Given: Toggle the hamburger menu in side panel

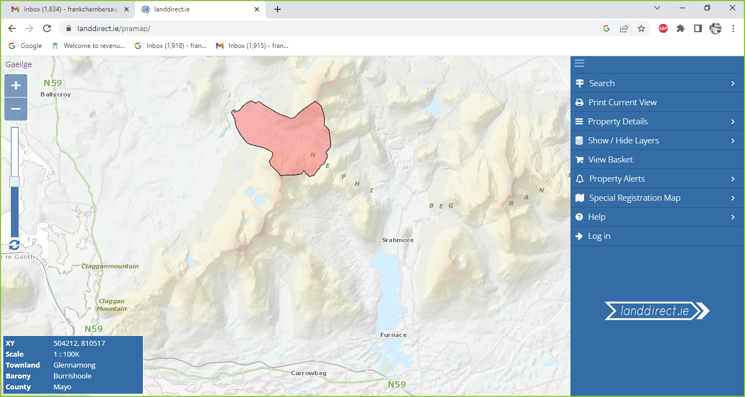Looking at the screenshot, I should 579,64.
